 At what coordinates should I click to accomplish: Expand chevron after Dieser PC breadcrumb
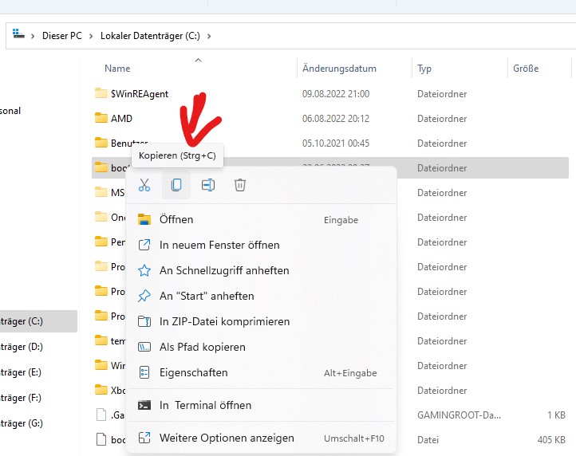pos(91,36)
